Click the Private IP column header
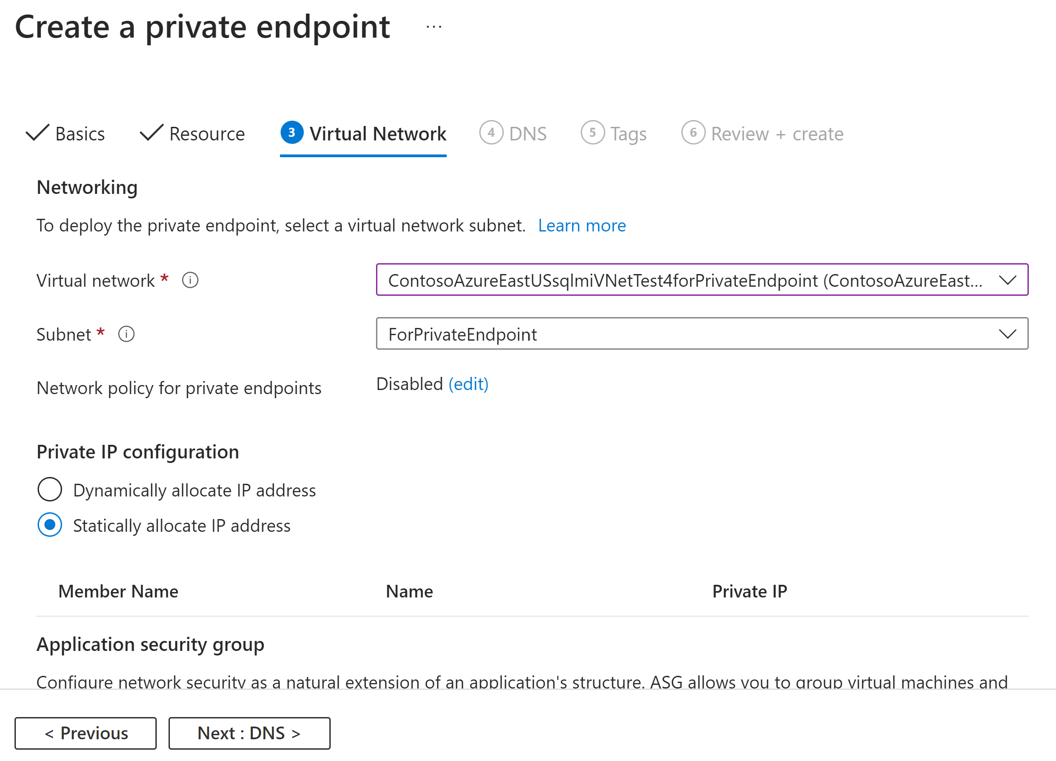Image resolution: width=1056 pixels, height=761 pixels. coord(749,591)
